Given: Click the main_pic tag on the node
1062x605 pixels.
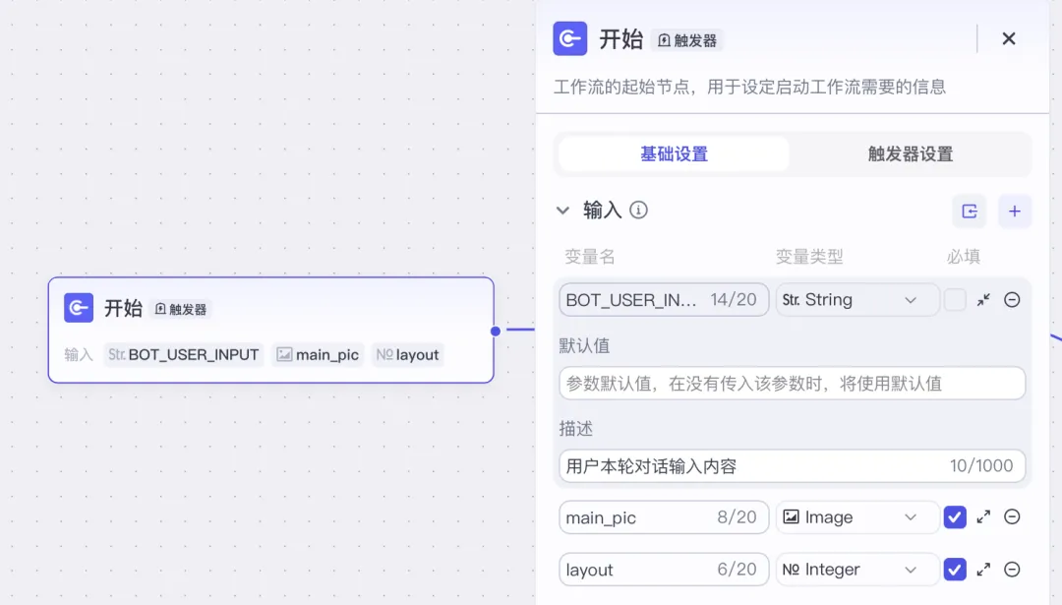Looking at the screenshot, I should click(318, 354).
